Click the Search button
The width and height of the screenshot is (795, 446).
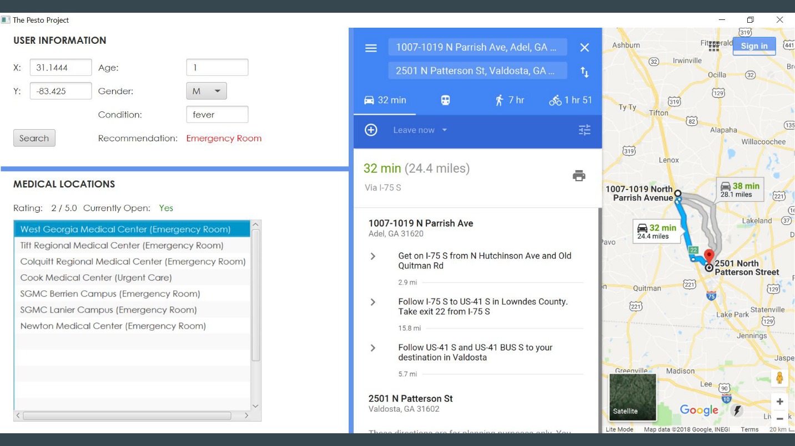coord(34,138)
